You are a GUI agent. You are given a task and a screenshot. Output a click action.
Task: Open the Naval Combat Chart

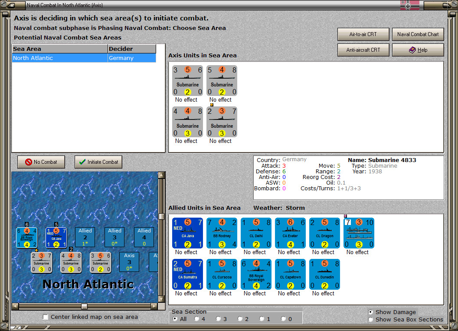(x=418, y=34)
